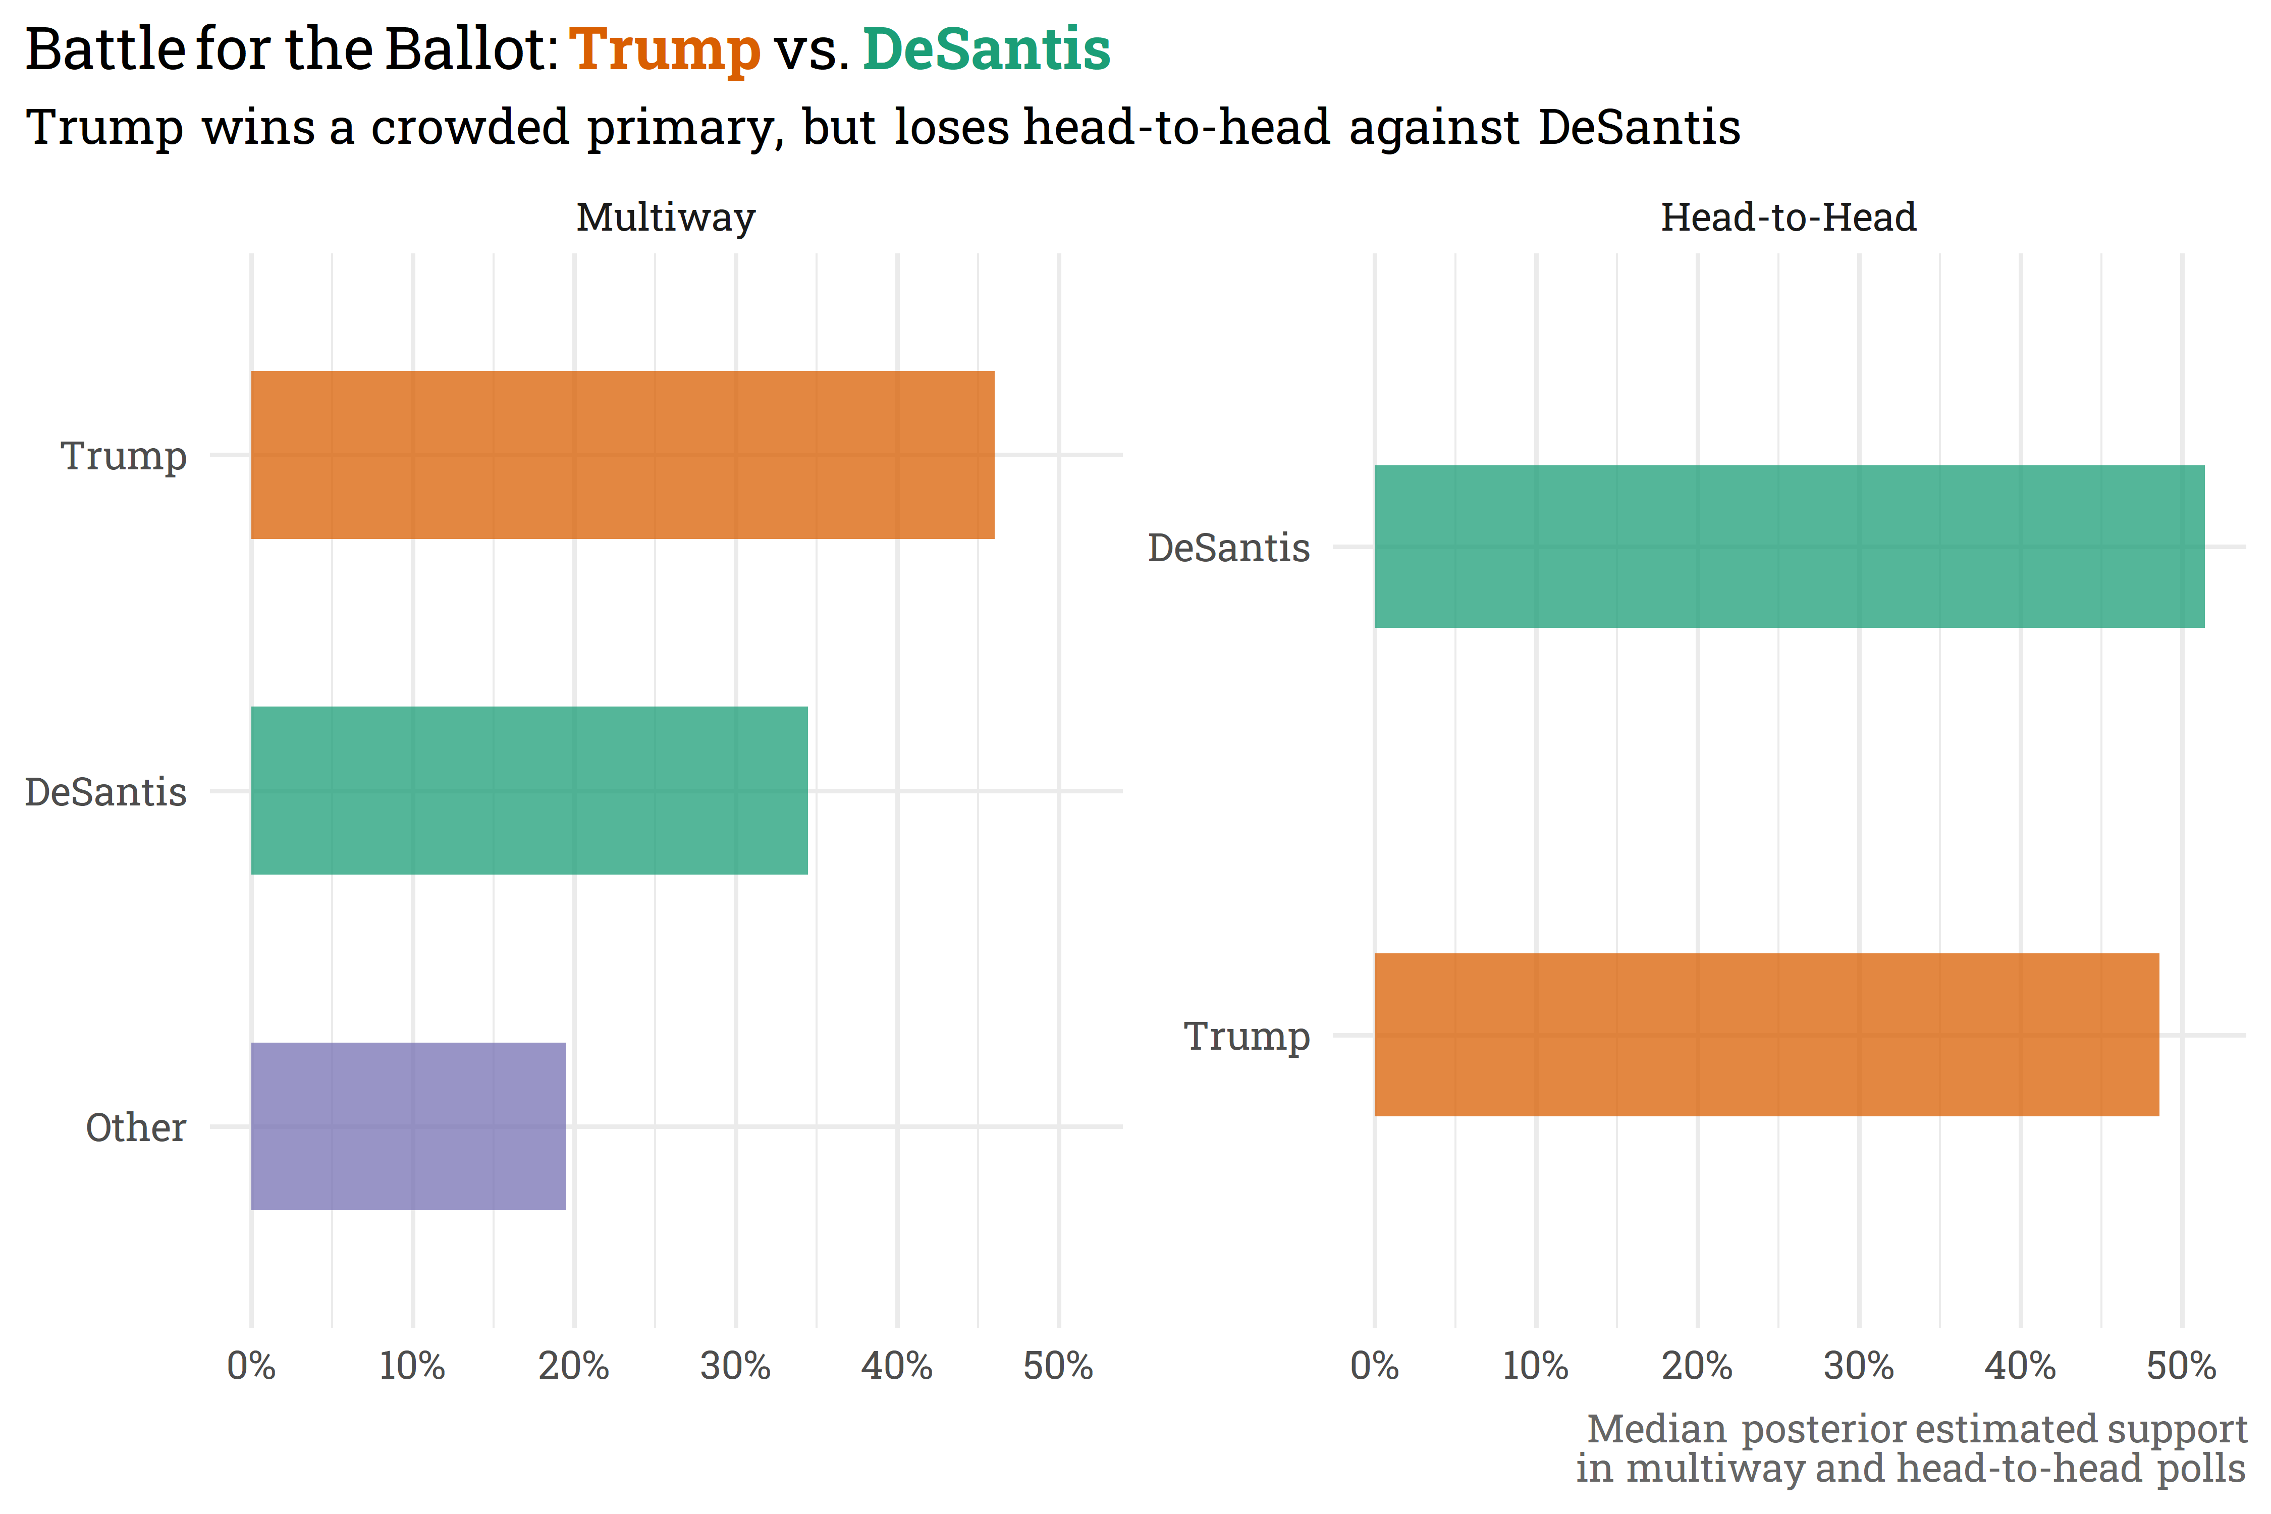The height and width of the screenshot is (1514, 2271).
Task: Click the orange Trump bar in Head-to-Head panel
Action: tap(1767, 1035)
